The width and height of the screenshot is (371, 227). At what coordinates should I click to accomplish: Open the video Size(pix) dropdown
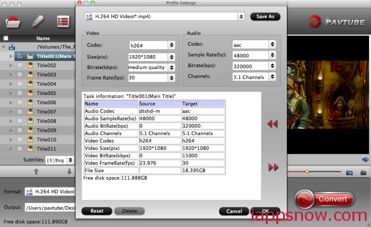171,57
